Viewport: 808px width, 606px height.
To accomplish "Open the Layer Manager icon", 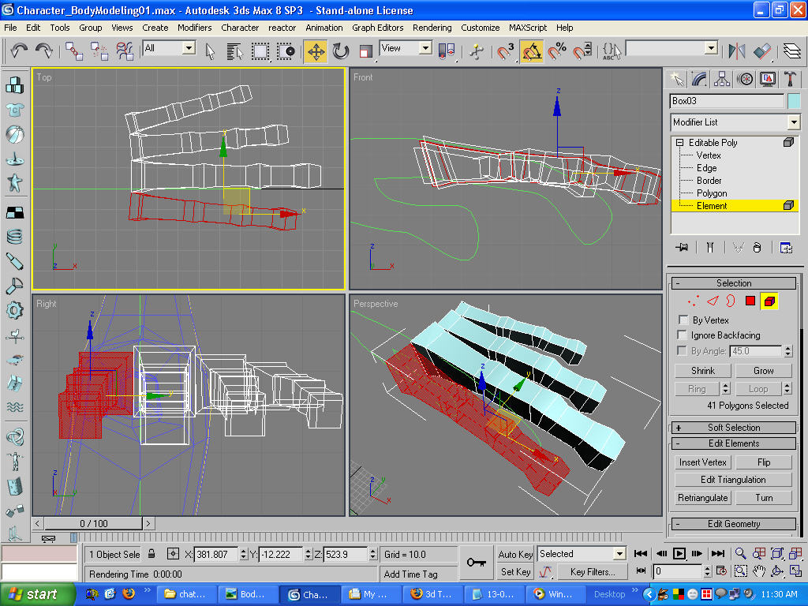I will pos(792,51).
